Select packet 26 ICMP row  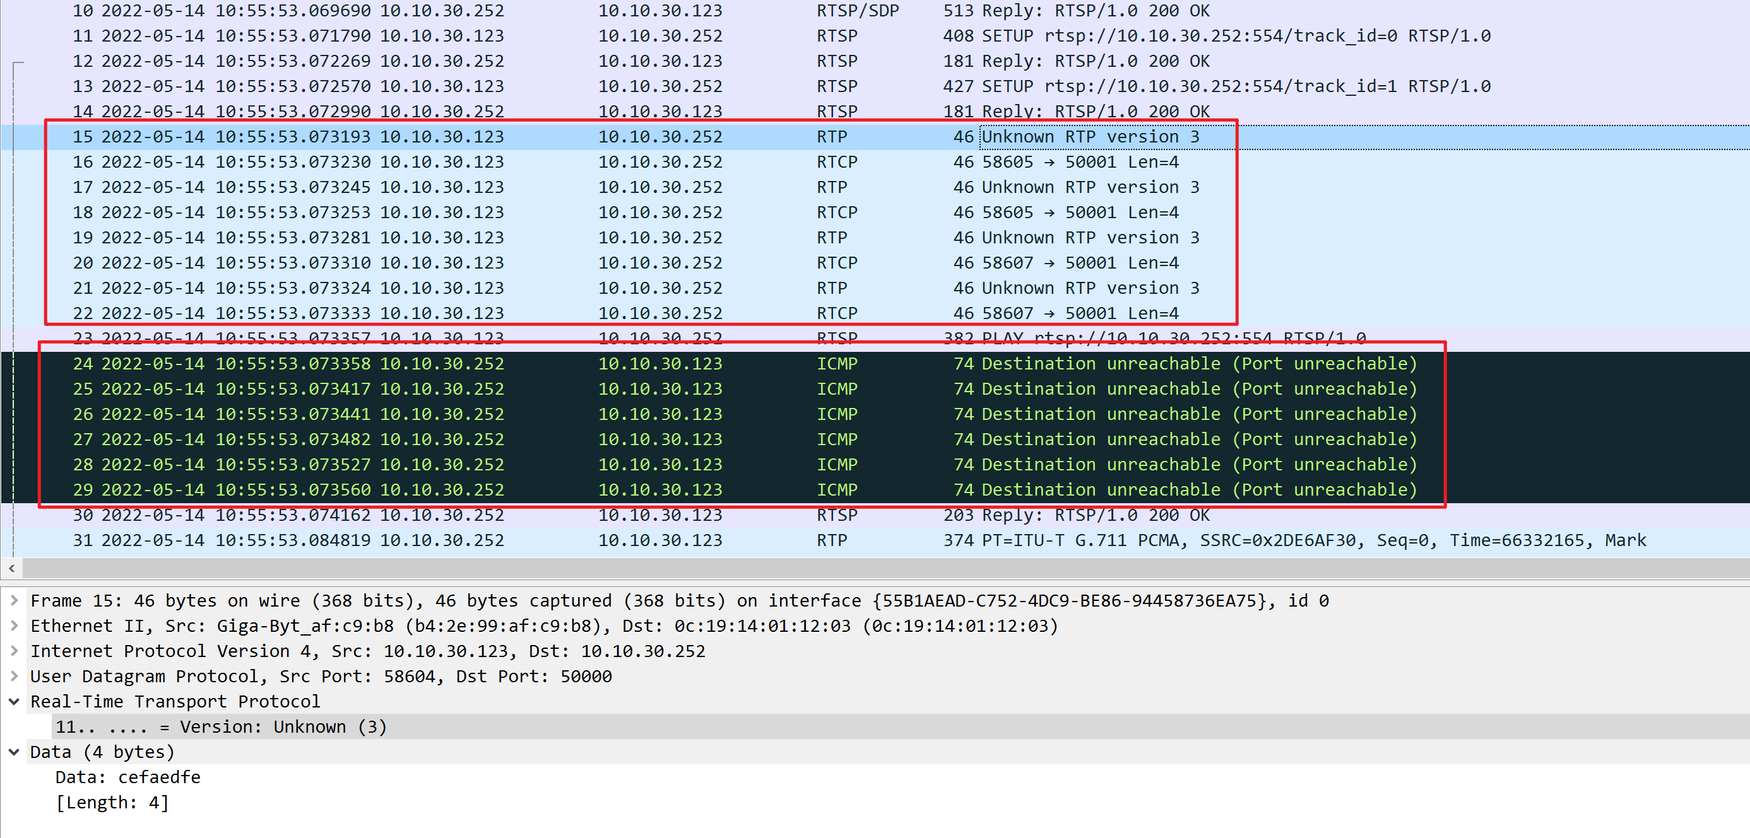[875, 414]
